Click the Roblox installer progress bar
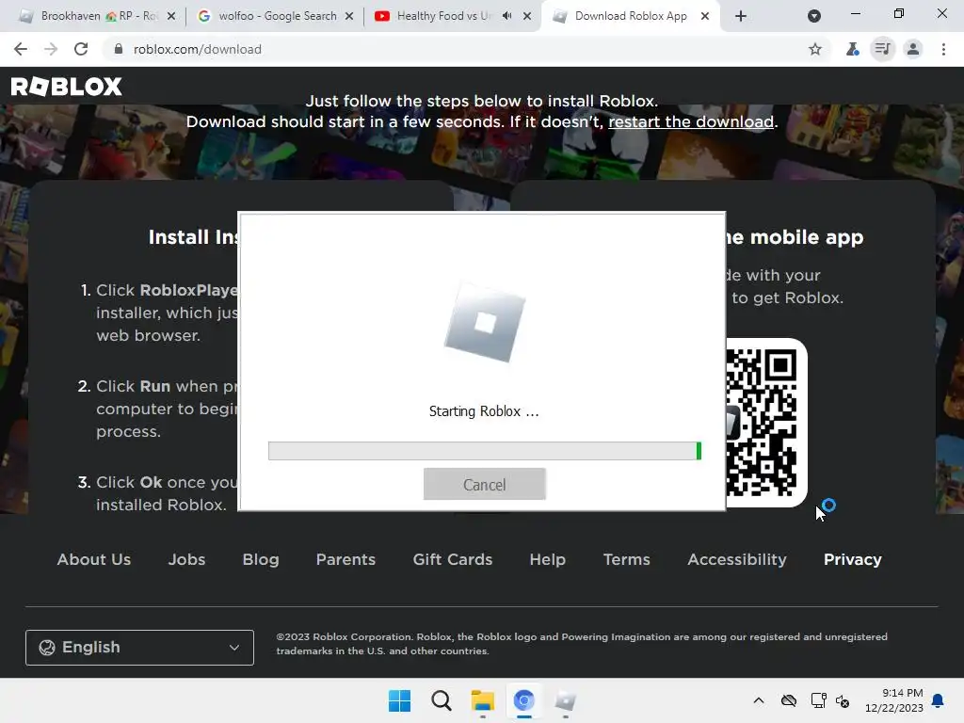The image size is (964, 723). pyautogui.click(x=485, y=451)
